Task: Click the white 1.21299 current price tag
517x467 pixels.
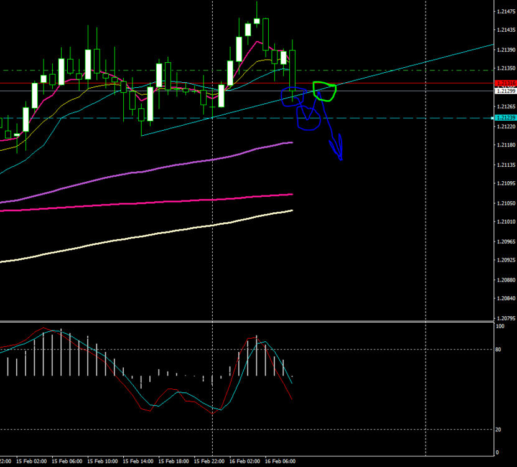Action: pyautogui.click(x=506, y=91)
